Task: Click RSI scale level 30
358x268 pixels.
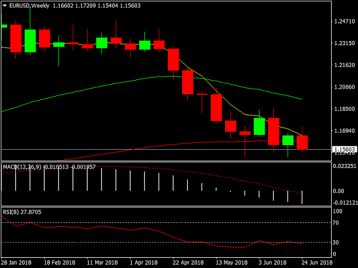Action: pos(336,242)
